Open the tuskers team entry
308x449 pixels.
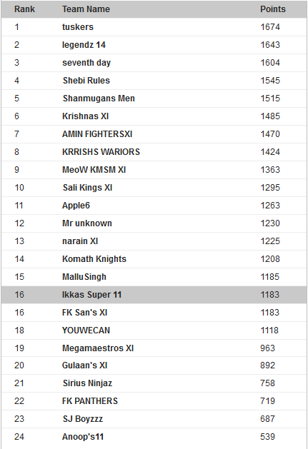pyautogui.click(x=78, y=27)
